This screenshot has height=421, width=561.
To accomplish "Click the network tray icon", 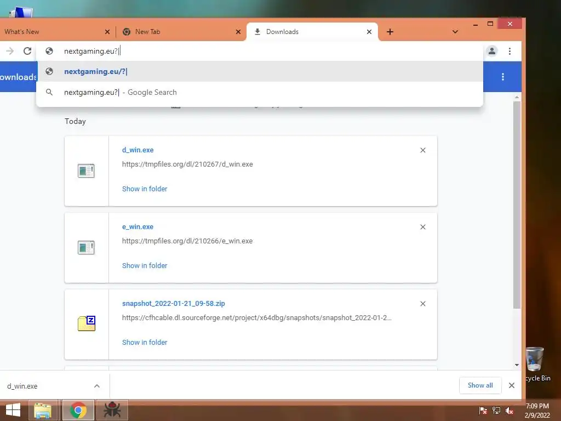I will [x=496, y=411].
